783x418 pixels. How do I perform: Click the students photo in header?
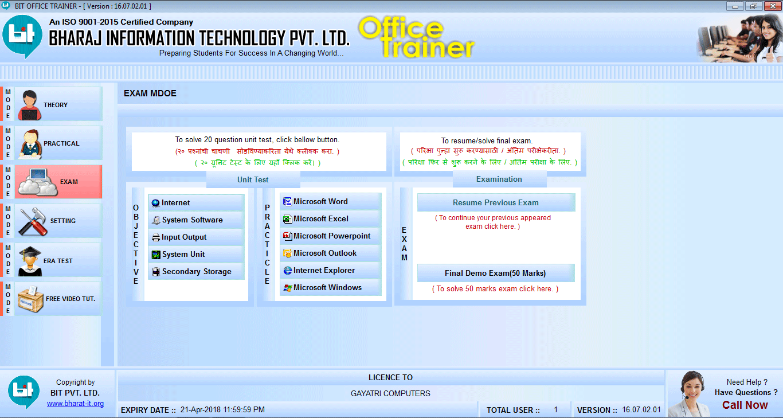coord(739,38)
